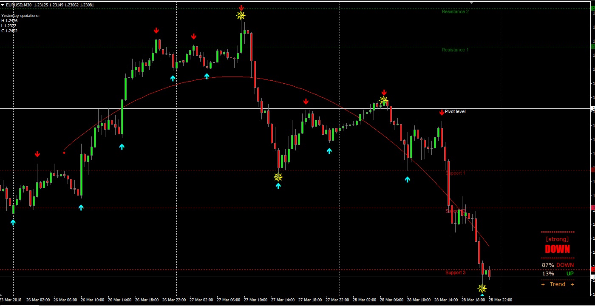Click the chart shift triangle on the top edge

471,2
